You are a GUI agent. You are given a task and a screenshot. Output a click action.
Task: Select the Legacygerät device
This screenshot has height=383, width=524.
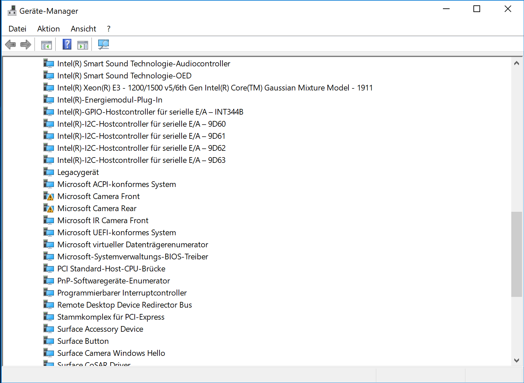78,172
